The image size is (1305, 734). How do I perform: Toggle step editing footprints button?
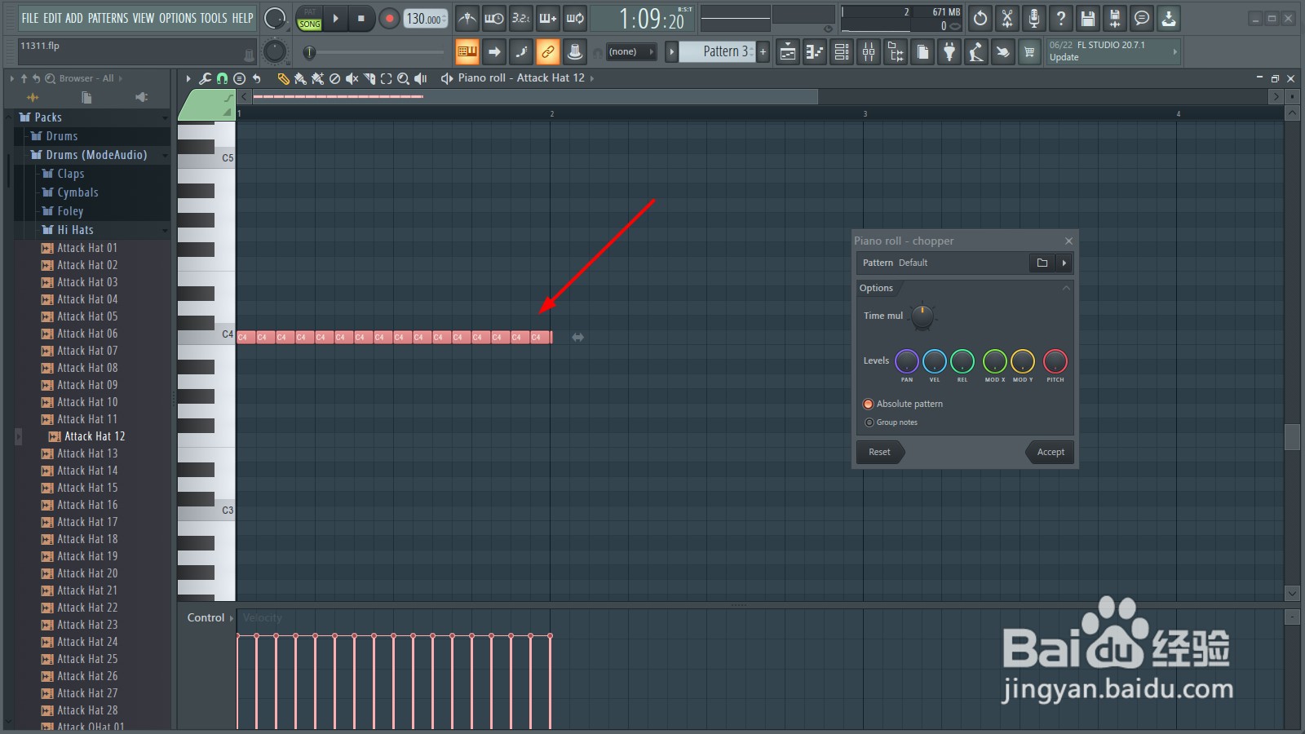tap(521, 52)
